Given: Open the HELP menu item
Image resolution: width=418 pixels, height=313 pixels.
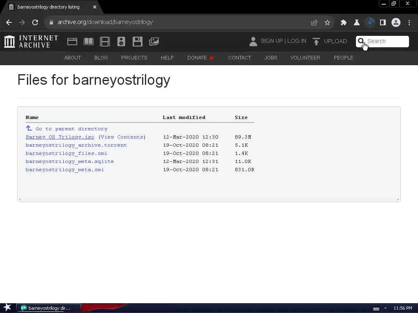Looking at the screenshot, I should click(x=167, y=58).
